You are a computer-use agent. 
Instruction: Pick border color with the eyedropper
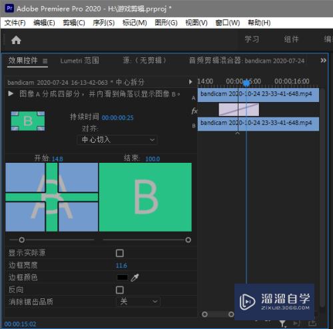[x=135, y=278]
